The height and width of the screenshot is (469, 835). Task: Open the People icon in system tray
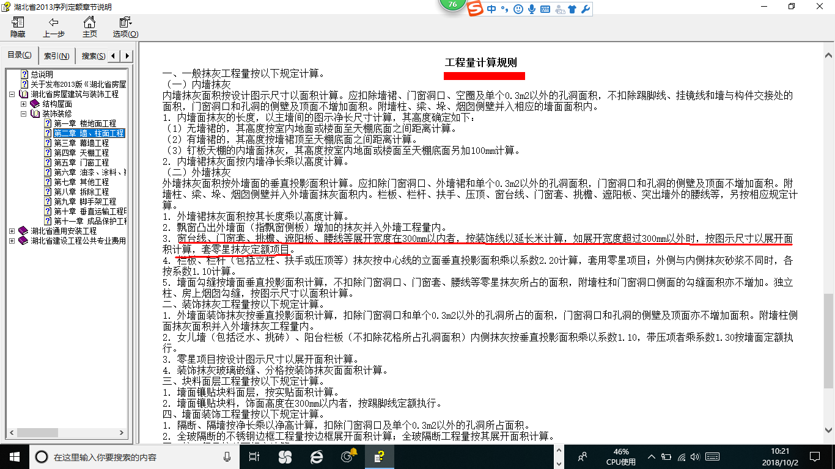pyautogui.click(x=583, y=456)
